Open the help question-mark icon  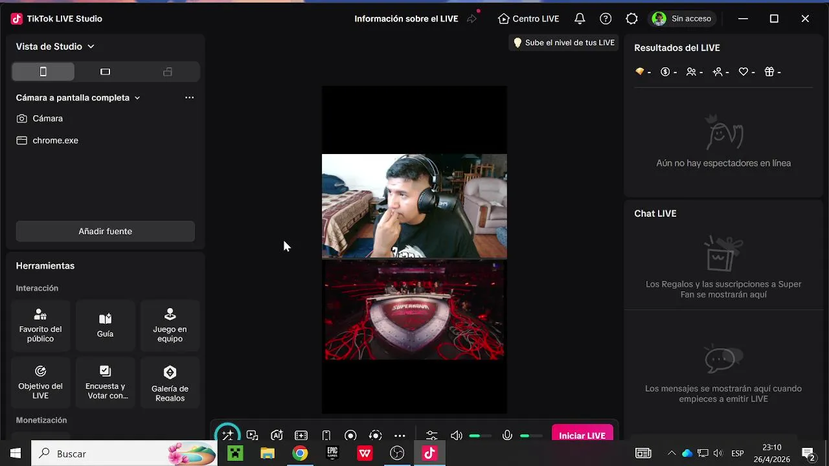606,19
